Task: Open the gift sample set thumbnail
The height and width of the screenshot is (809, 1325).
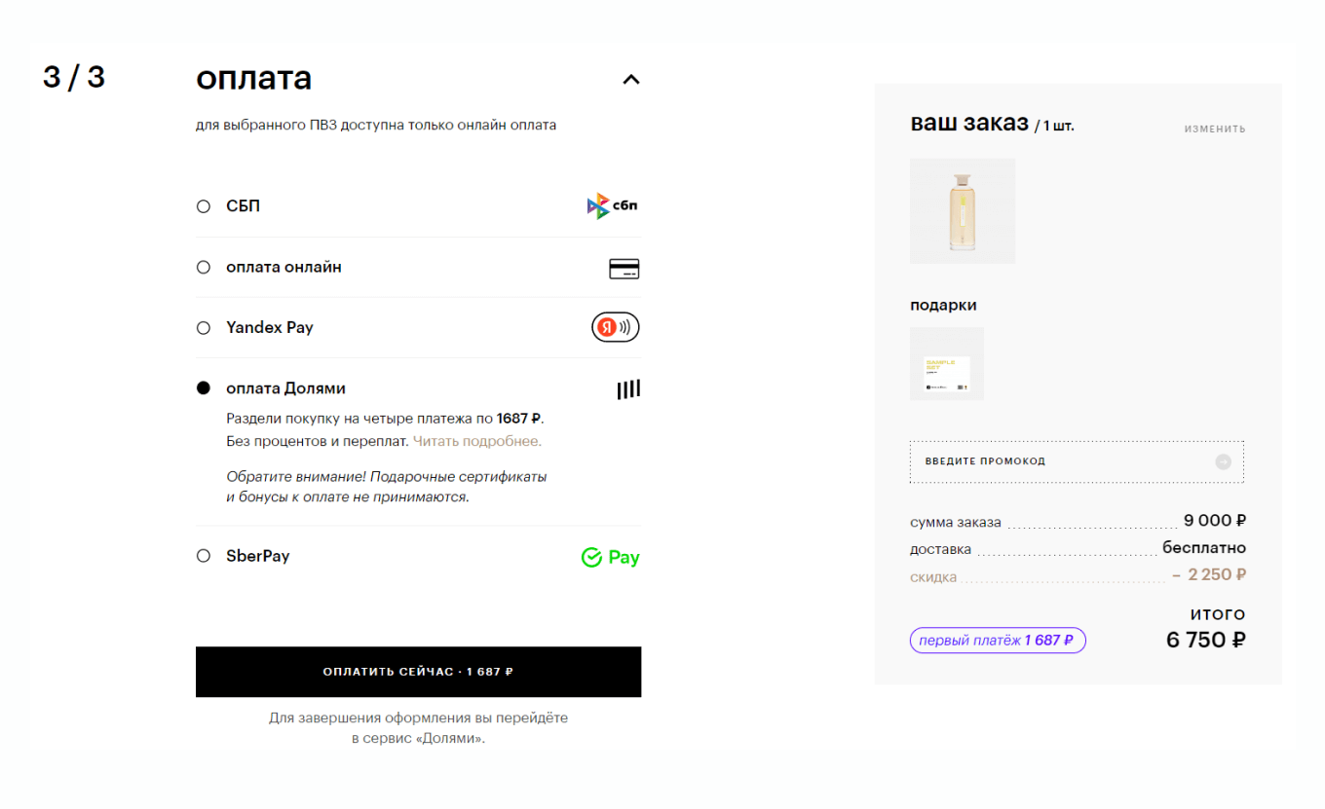Action: pos(947,364)
